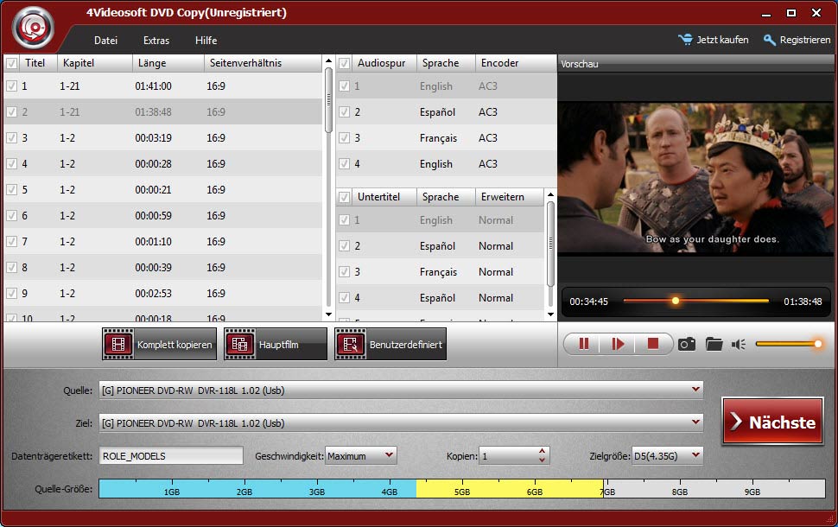Open the Datei menu

click(105, 41)
